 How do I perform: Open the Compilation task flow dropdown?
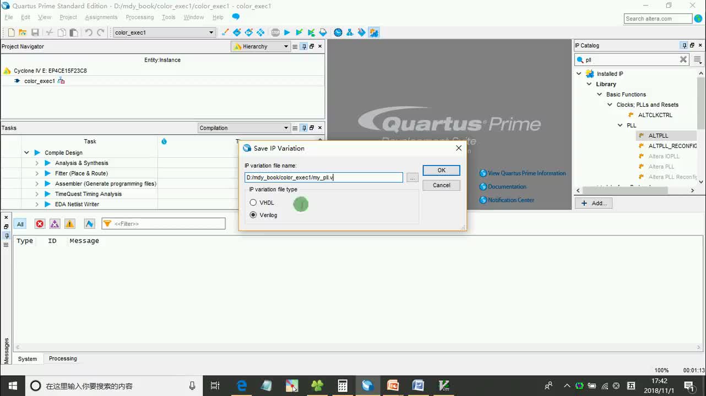(244, 128)
